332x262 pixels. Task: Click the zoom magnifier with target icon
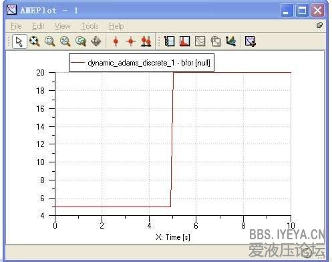click(x=35, y=41)
